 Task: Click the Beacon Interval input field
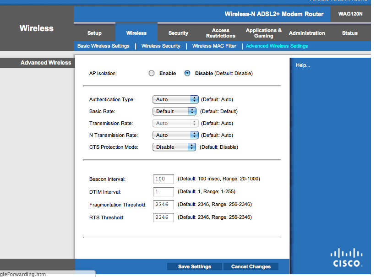click(163, 179)
